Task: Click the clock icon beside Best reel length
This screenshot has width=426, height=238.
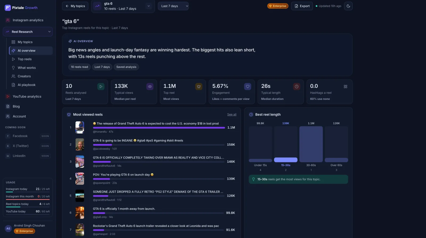Action: [251, 114]
